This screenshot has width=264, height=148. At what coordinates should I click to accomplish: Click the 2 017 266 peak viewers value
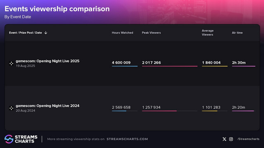(151, 62)
